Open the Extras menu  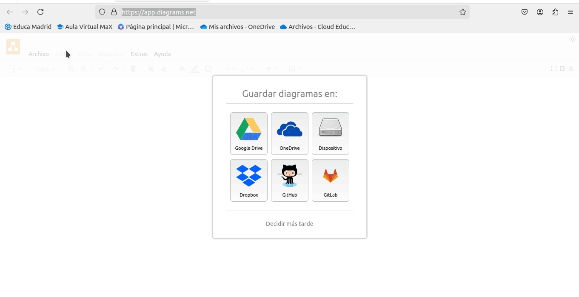pyautogui.click(x=139, y=54)
